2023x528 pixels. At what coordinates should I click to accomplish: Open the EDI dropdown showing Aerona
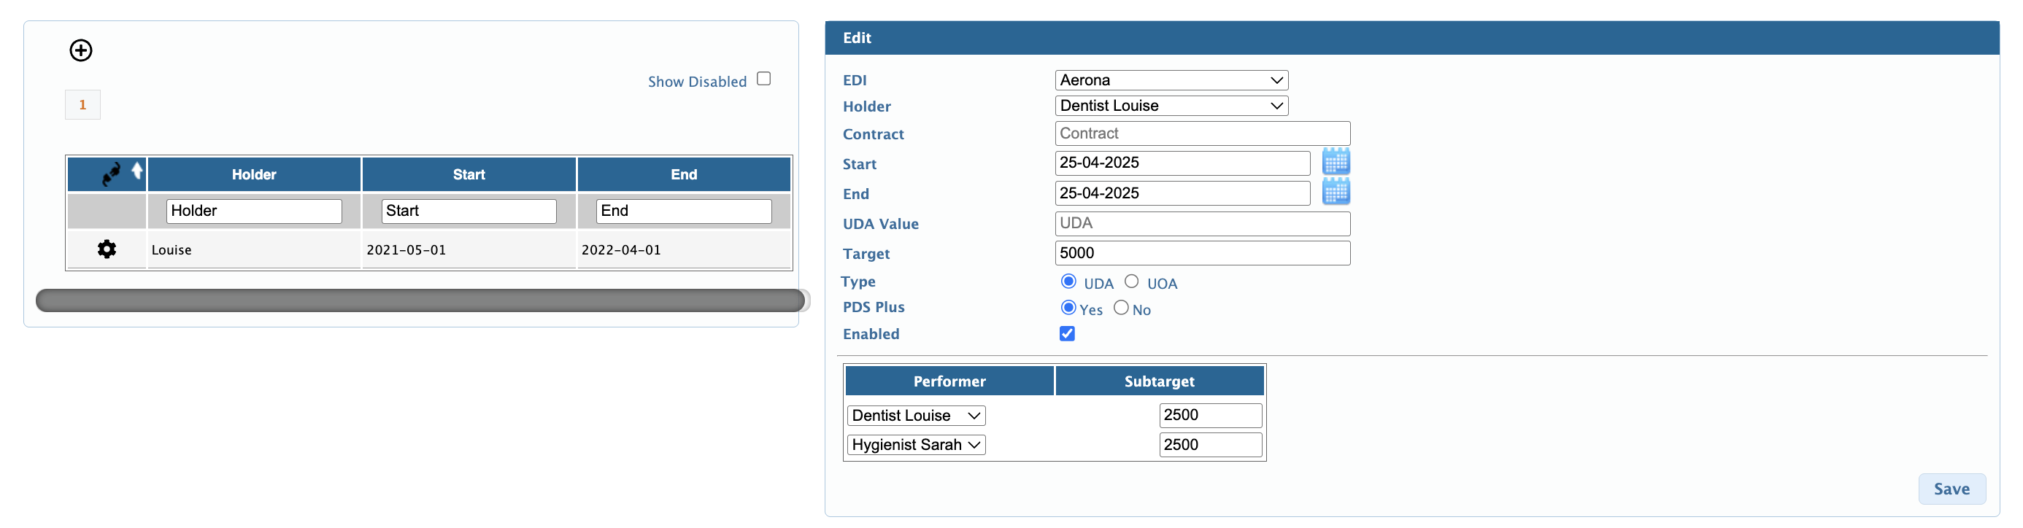(1172, 80)
